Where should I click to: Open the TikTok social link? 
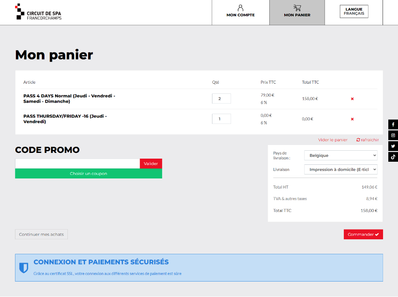coord(393,156)
